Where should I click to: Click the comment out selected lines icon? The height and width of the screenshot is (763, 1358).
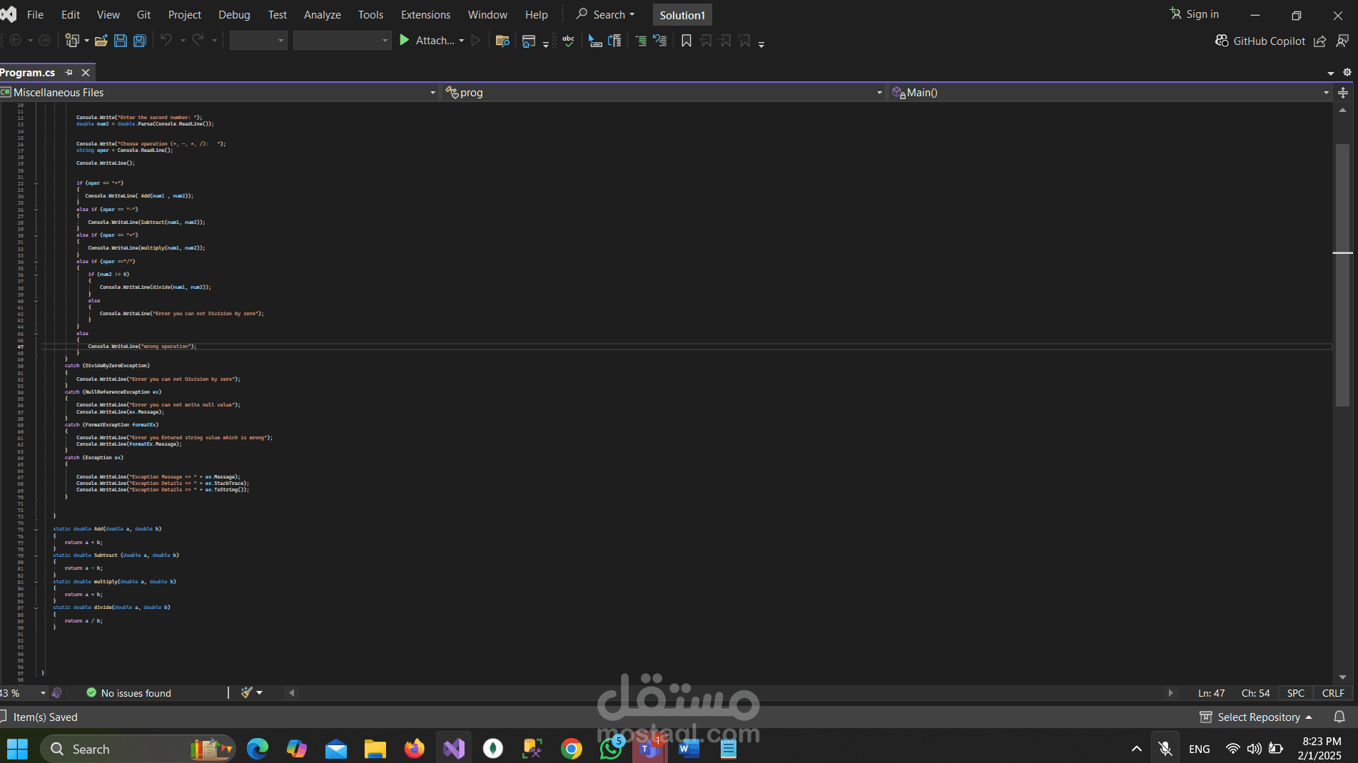pos(640,41)
